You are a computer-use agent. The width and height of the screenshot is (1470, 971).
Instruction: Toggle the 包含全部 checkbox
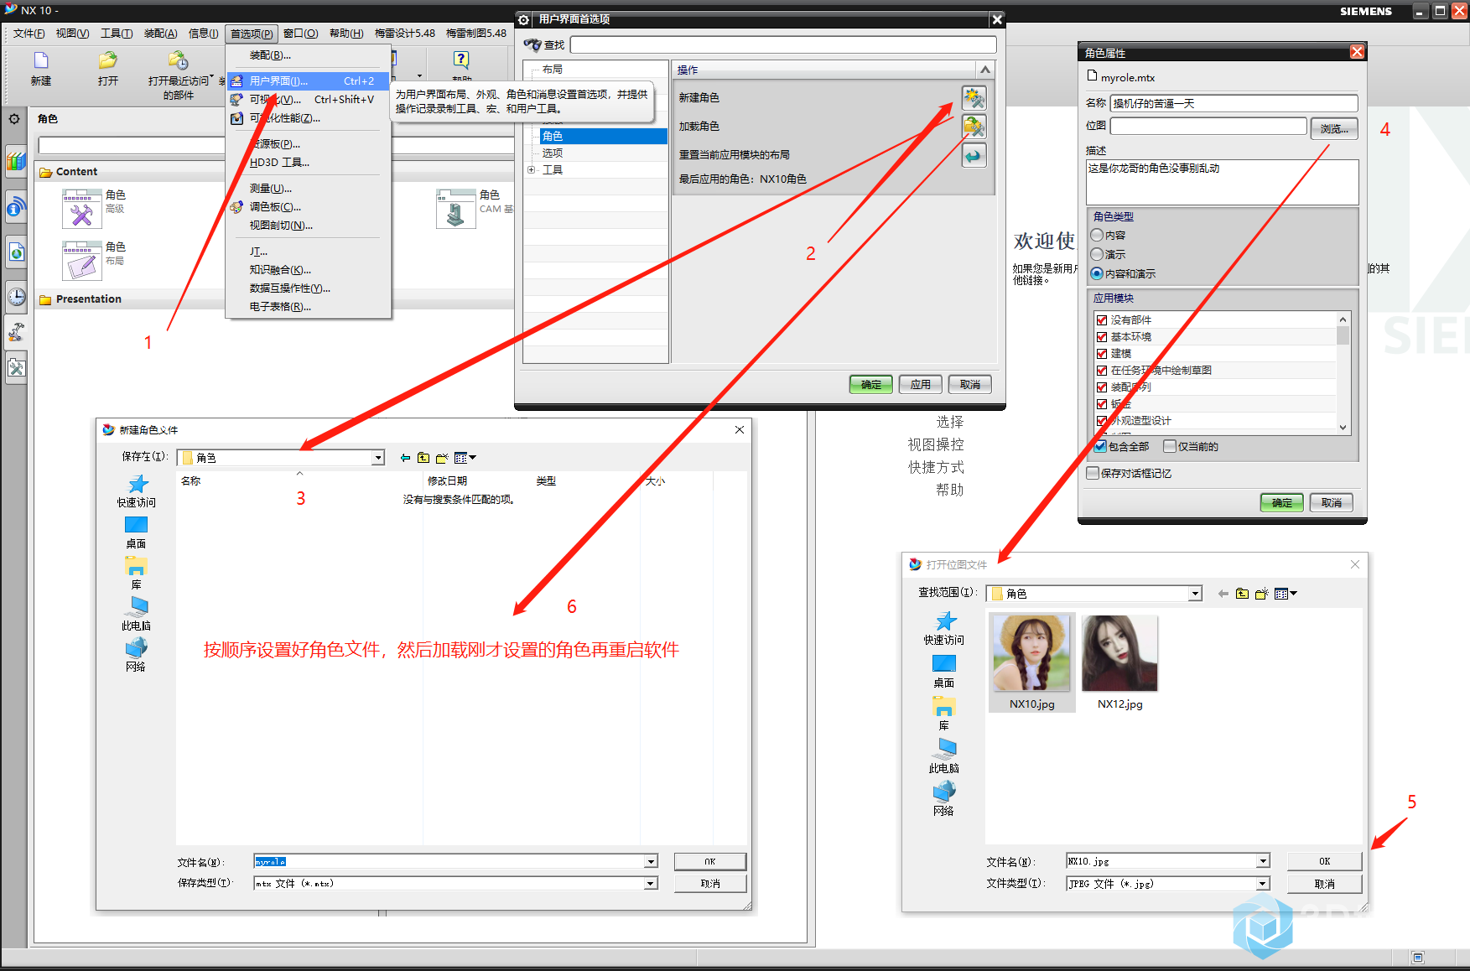tap(1100, 446)
